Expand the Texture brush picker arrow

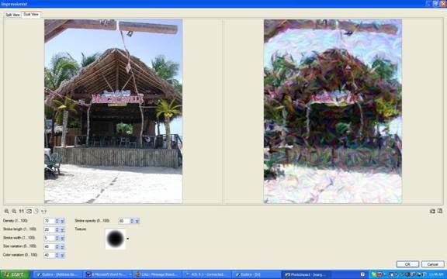coord(127,239)
